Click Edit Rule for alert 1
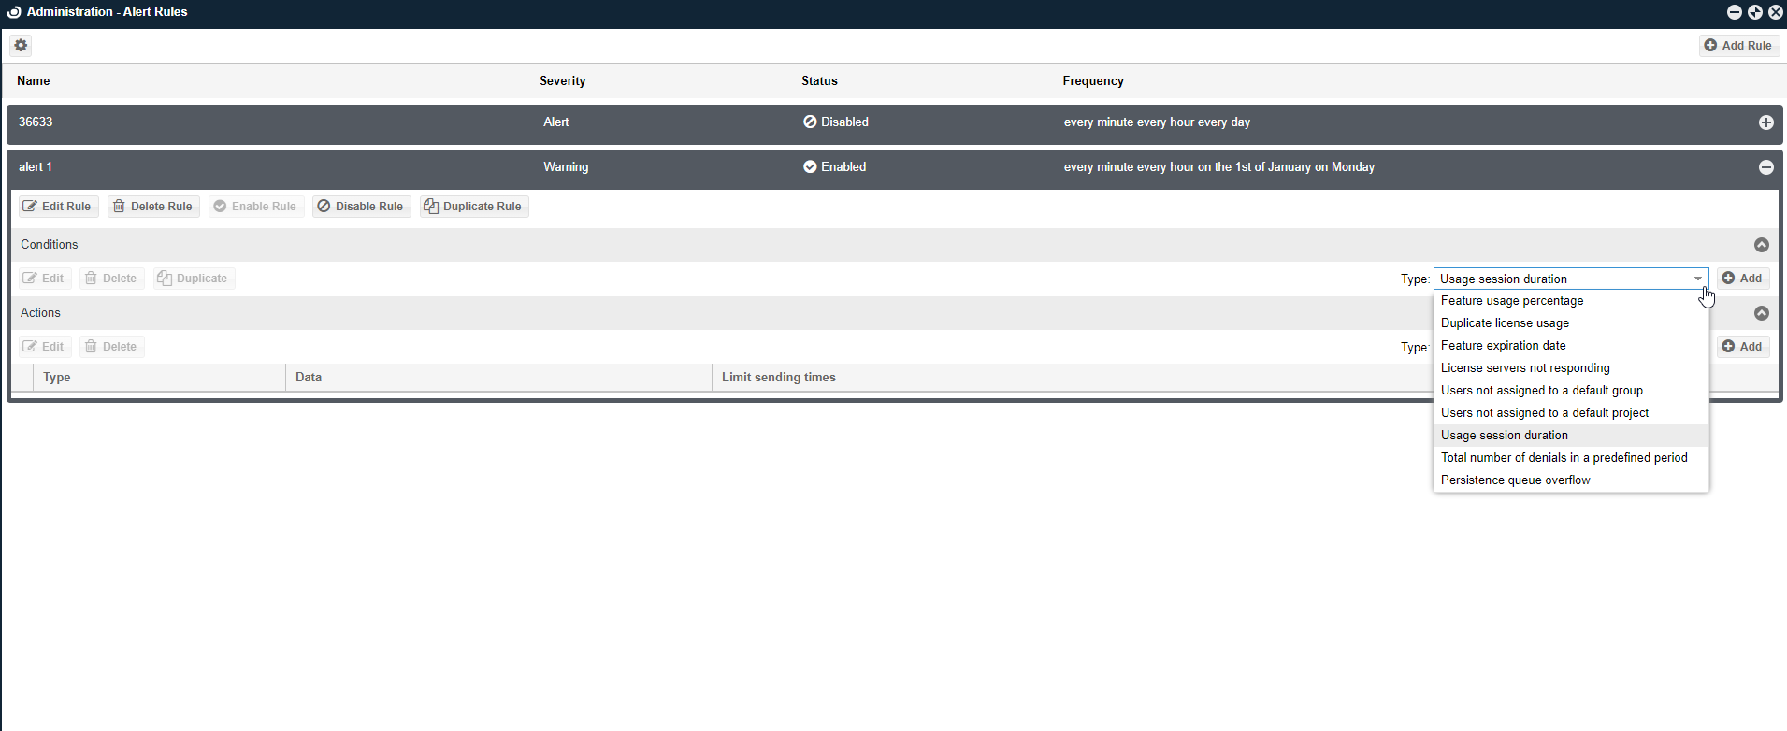1787x731 pixels. click(x=57, y=207)
